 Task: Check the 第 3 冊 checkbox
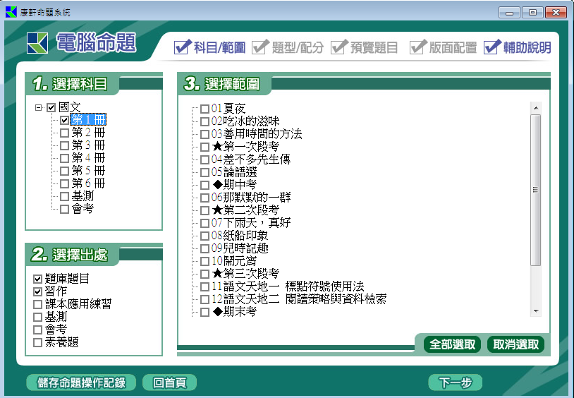point(64,145)
